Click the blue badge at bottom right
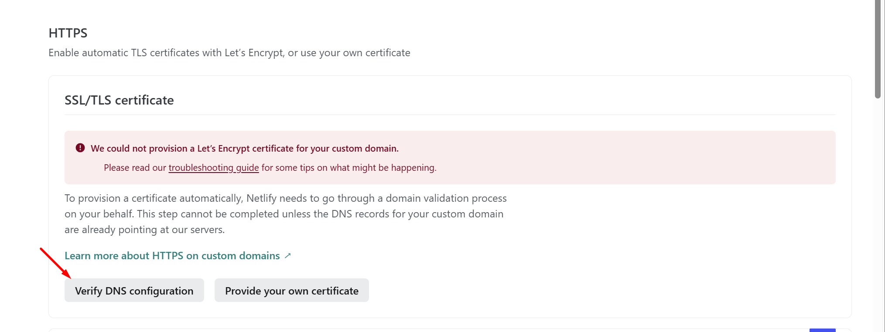Image resolution: width=885 pixels, height=332 pixels. (x=822, y=330)
